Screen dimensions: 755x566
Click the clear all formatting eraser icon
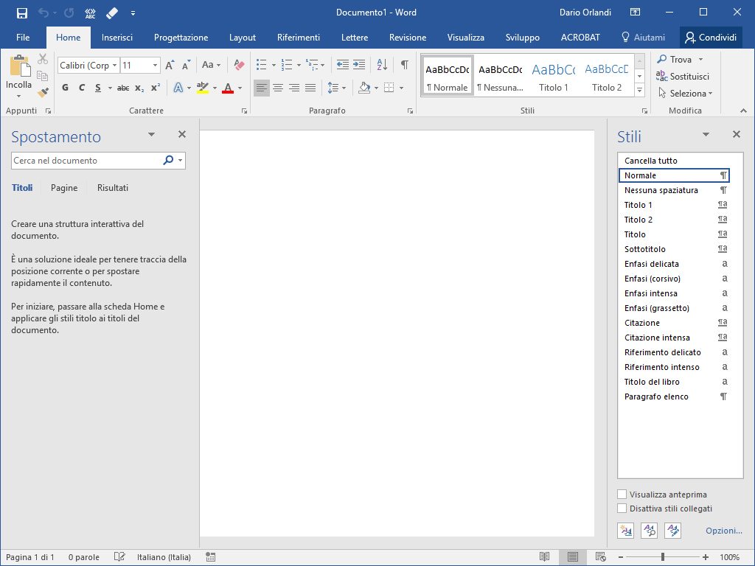[x=238, y=65]
